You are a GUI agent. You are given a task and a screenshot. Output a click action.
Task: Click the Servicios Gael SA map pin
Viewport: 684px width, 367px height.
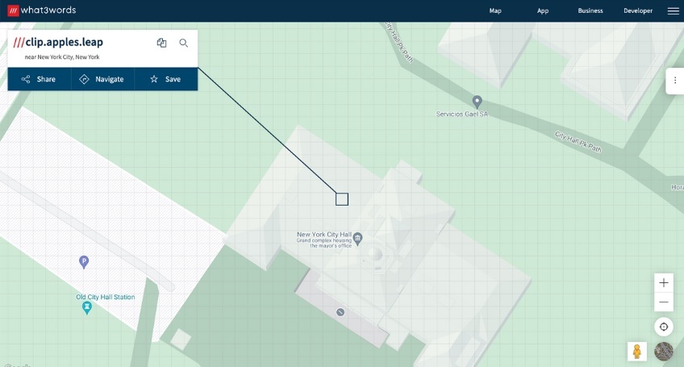(478, 102)
